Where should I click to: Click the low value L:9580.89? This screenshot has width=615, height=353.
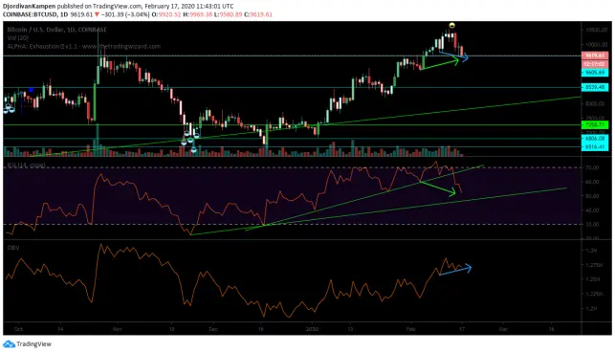coord(228,14)
